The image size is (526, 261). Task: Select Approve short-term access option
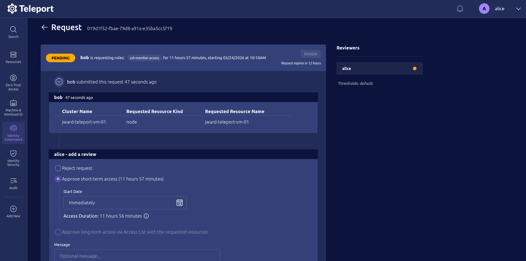click(x=58, y=179)
